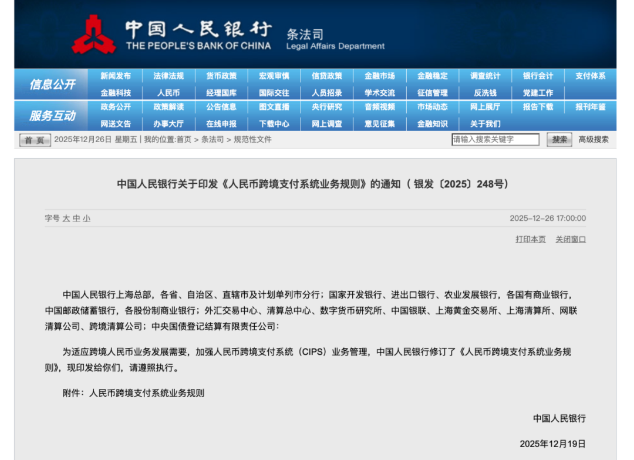Open 网送文告 page
The image size is (634, 460).
pos(116,124)
